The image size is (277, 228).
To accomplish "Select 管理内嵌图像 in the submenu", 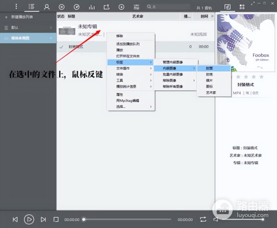I will tap(175, 62).
